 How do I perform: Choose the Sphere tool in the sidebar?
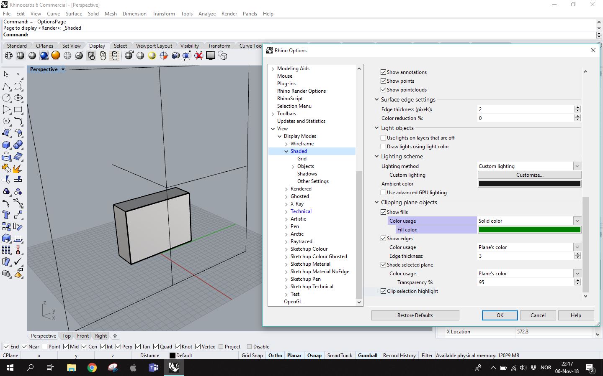tap(18, 145)
